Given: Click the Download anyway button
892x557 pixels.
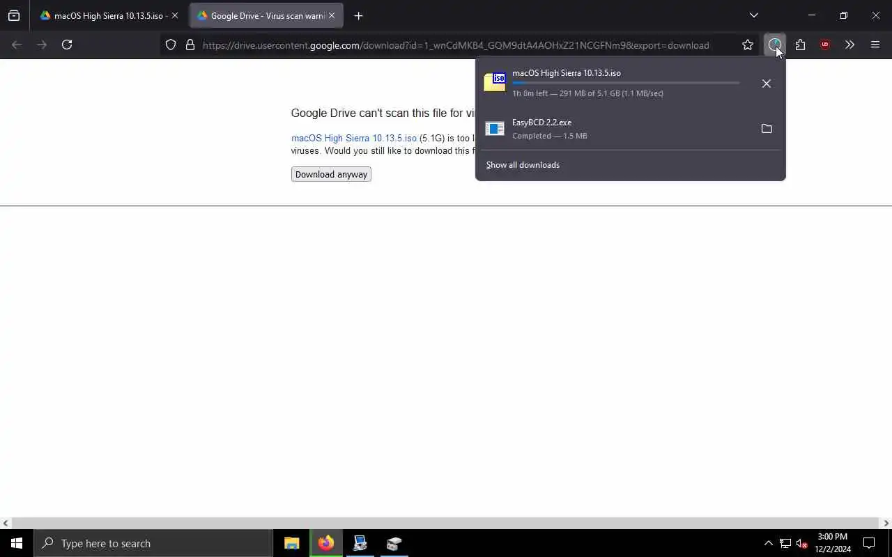Looking at the screenshot, I should [x=331, y=174].
